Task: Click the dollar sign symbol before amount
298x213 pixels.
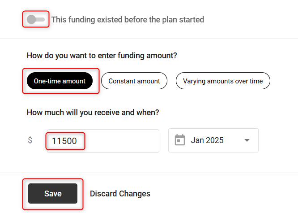Action: 30,140
